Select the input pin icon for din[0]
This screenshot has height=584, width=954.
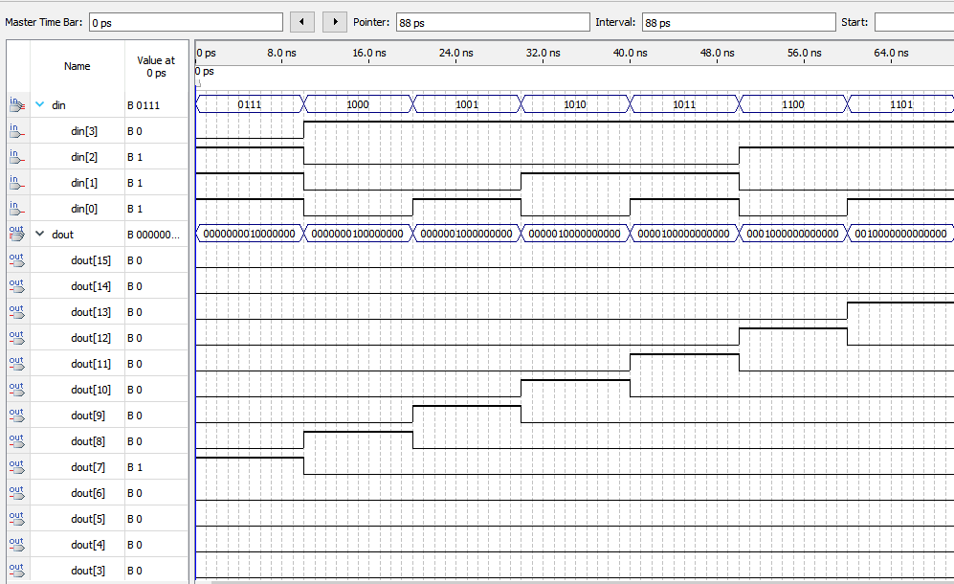(x=16, y=208)
